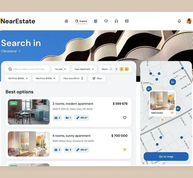Open photo of 3 rooms modern apartment

pyautogui.click(x=29, y=112)
